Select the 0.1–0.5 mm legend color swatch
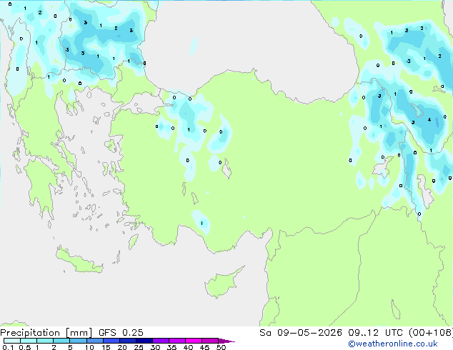 point(12,341)
